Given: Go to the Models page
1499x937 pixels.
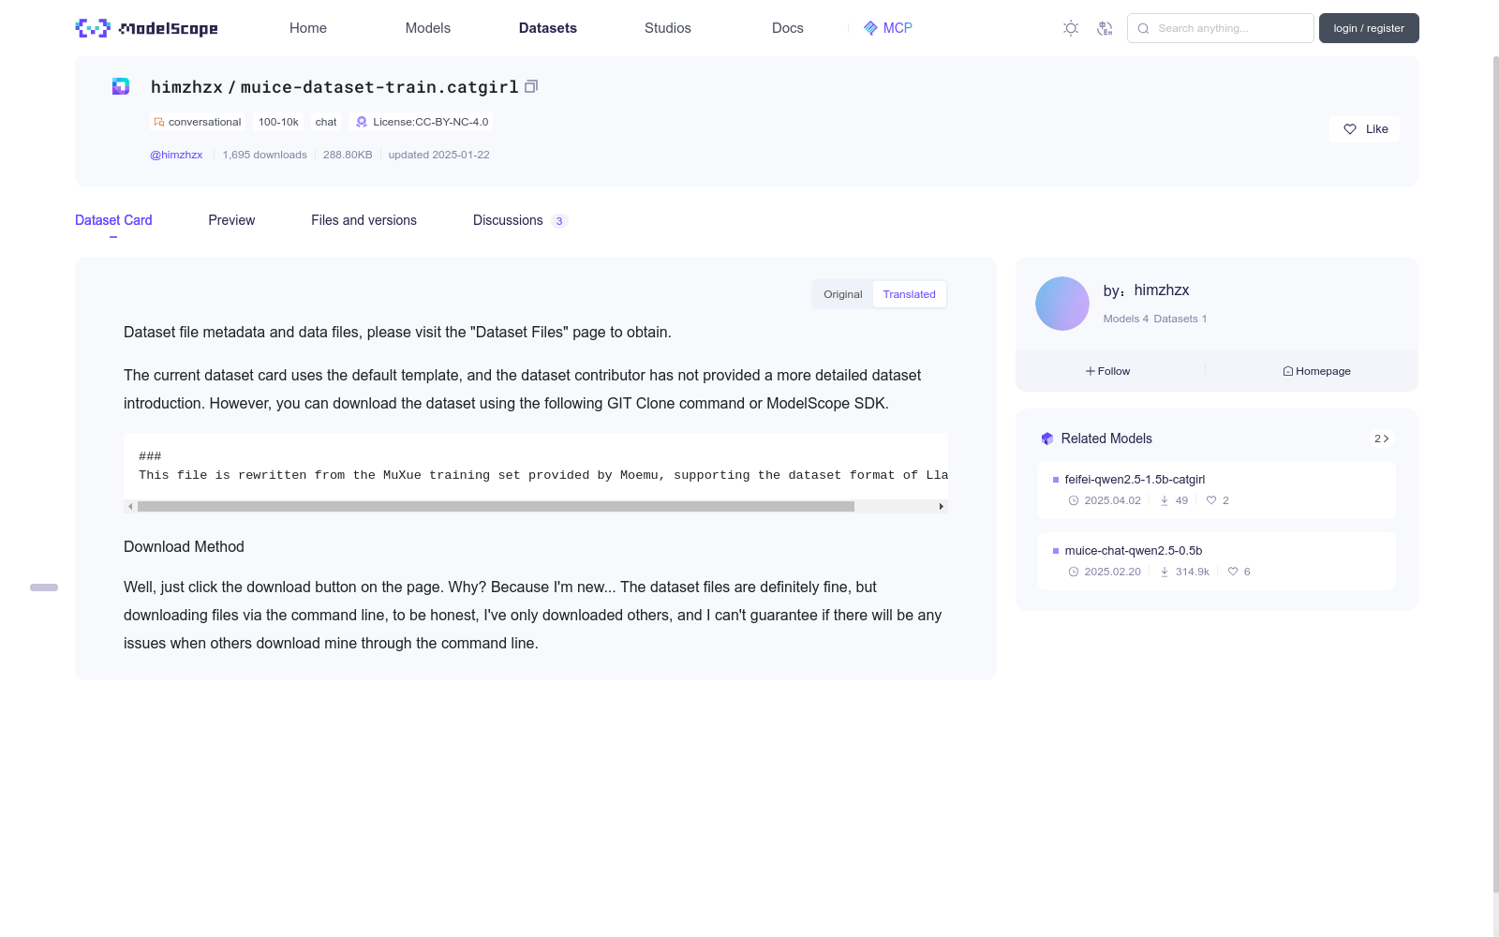Looking at the screenshot, I should click(428, 28).
